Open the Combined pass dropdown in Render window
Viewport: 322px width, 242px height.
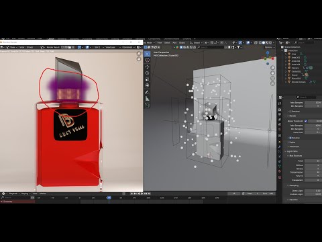point(127,47)
